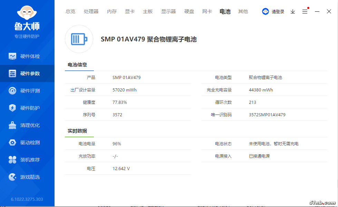Switch to the 处理器 tab
This screenshot has height=207, width=338.
91,11
